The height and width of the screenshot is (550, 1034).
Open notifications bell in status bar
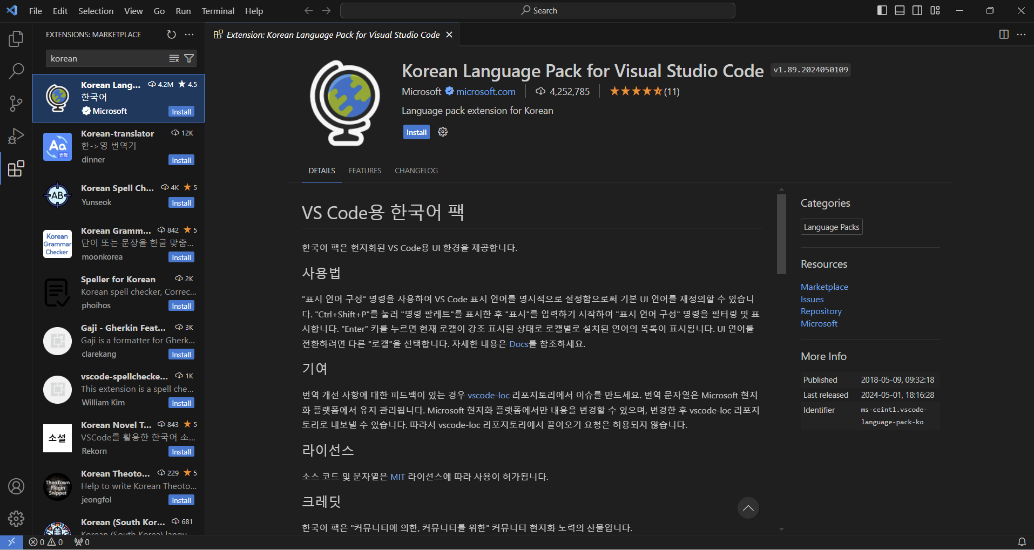[x=1022, y=542]
